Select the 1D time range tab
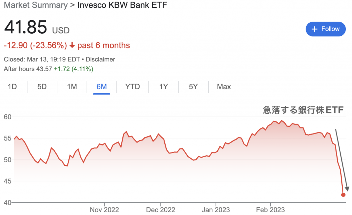 pos(12,87)
